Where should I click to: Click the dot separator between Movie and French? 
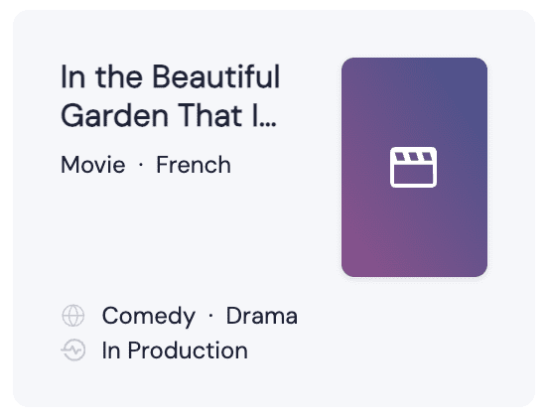[141, 165]
